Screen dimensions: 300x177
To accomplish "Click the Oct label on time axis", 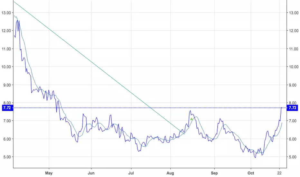I will click(251, 173).
